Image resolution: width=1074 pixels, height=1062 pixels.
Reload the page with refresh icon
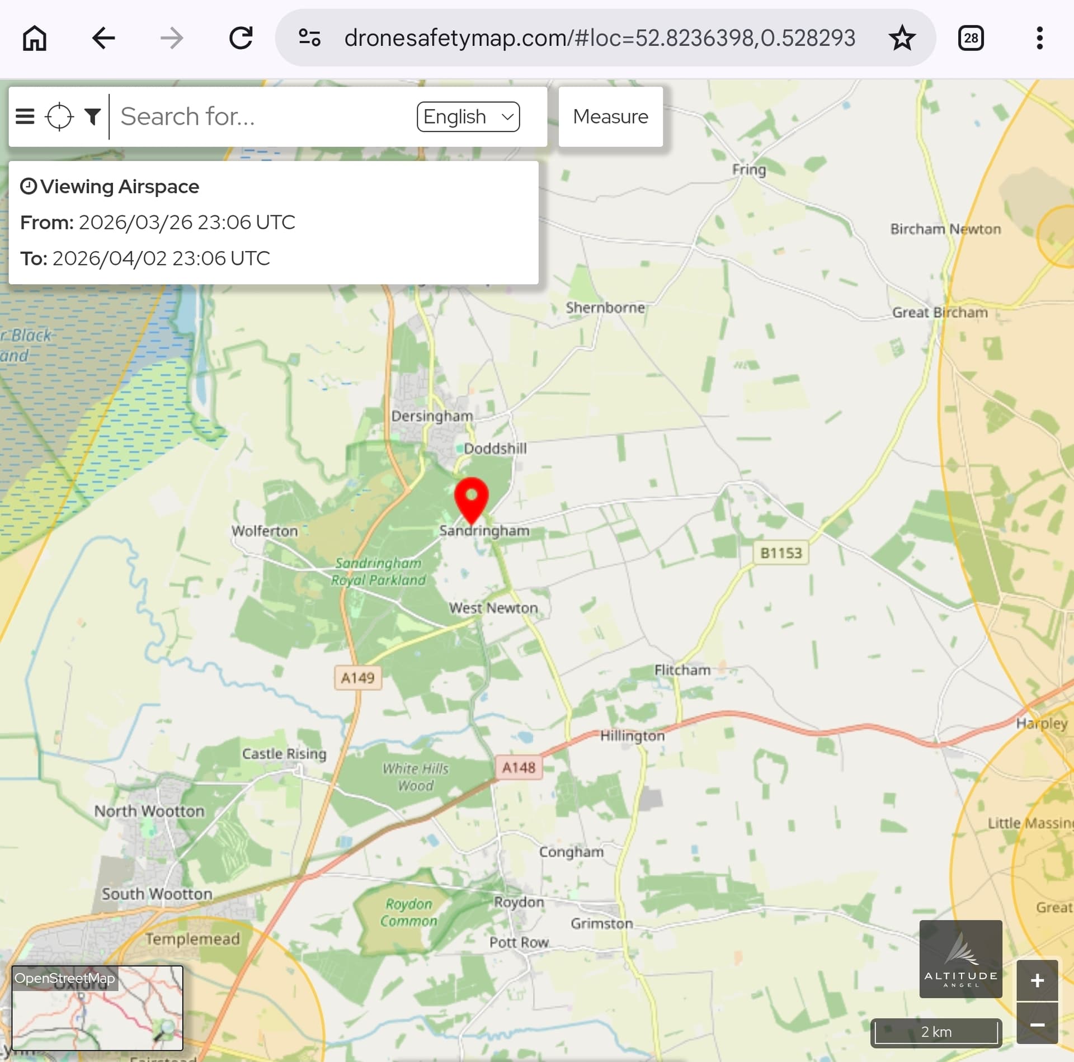click(241, 38)
